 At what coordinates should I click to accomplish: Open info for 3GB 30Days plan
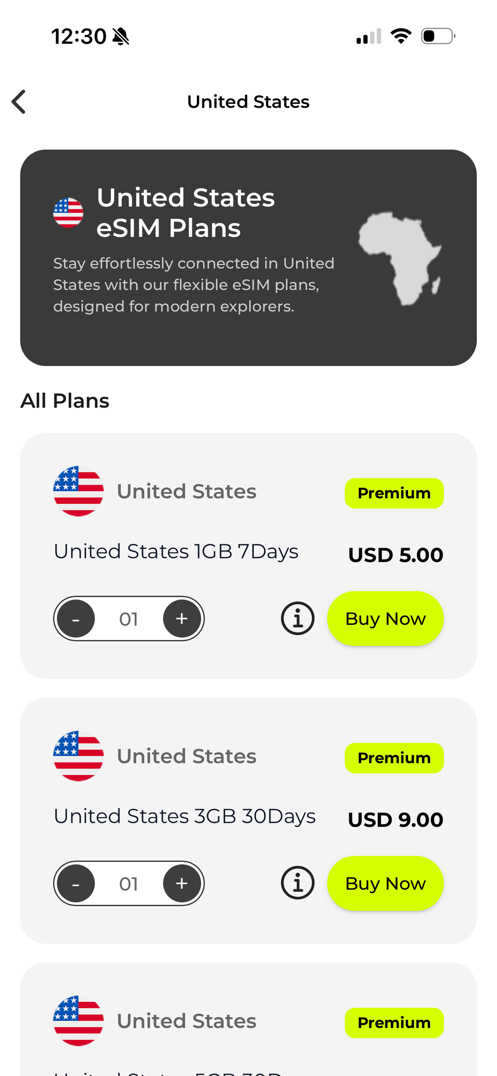click(297, 883)
